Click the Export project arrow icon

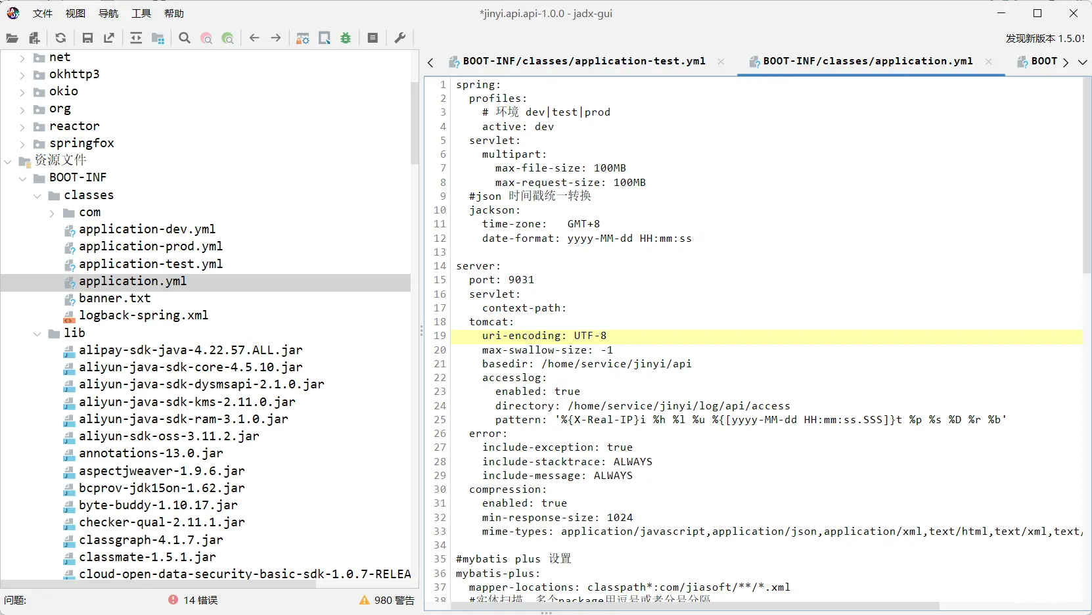(x=109, y=38)
